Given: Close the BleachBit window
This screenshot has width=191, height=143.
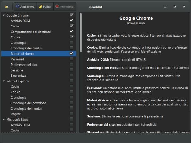Looking at the screenshot, I should point(184,7).
